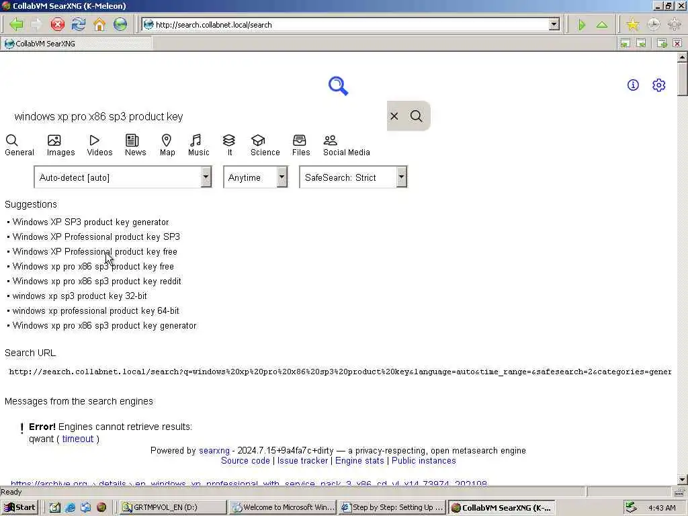Click the next tab icon in tab bar

(641, 44)
